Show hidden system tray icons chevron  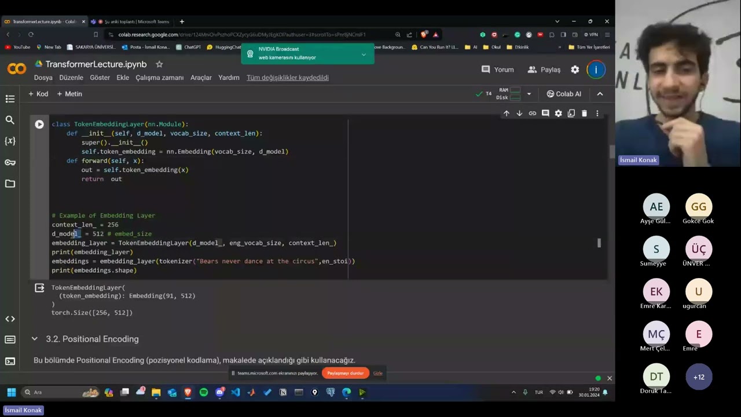pyautogui.click(x=513, y=392)
